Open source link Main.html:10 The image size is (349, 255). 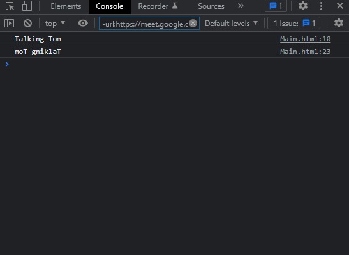[305, 39]
